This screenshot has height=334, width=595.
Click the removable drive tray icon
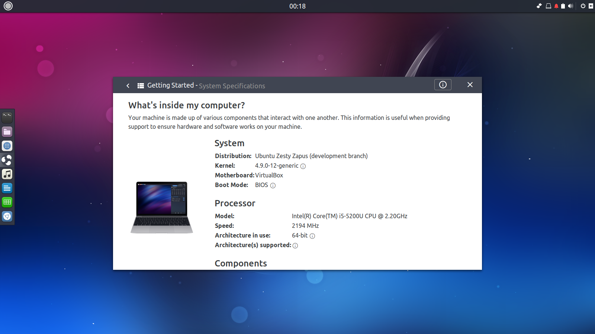click(548, 6)
